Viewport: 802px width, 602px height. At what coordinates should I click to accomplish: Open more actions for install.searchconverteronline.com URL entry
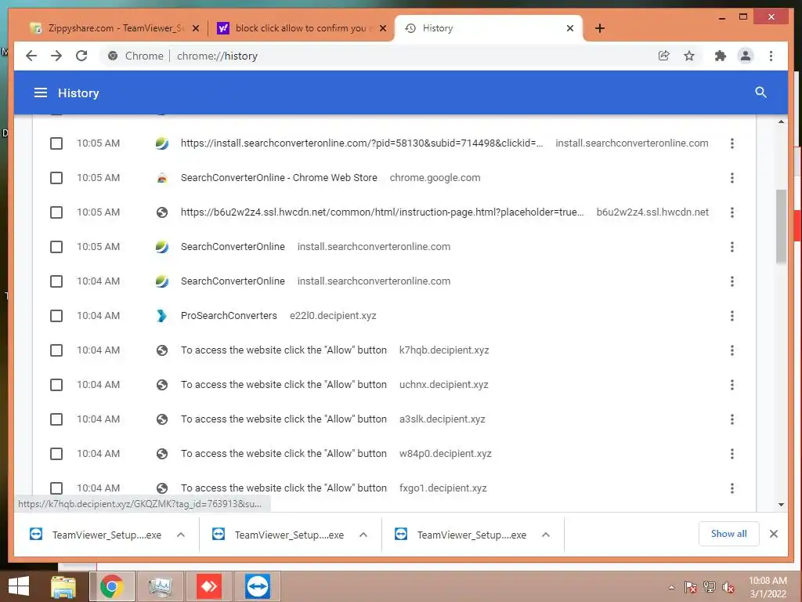[x=732, y=143]
